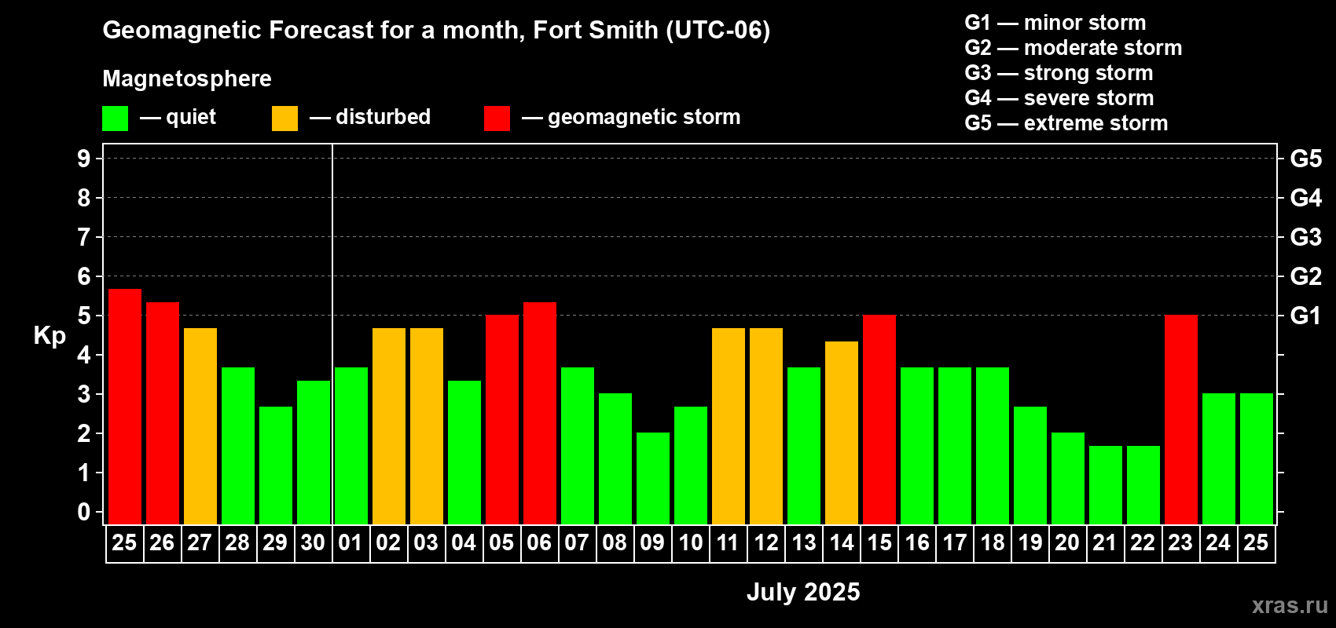Screen dimensions: 1336x628
Task: Click the orange bar for day 27
Action: 200,426
